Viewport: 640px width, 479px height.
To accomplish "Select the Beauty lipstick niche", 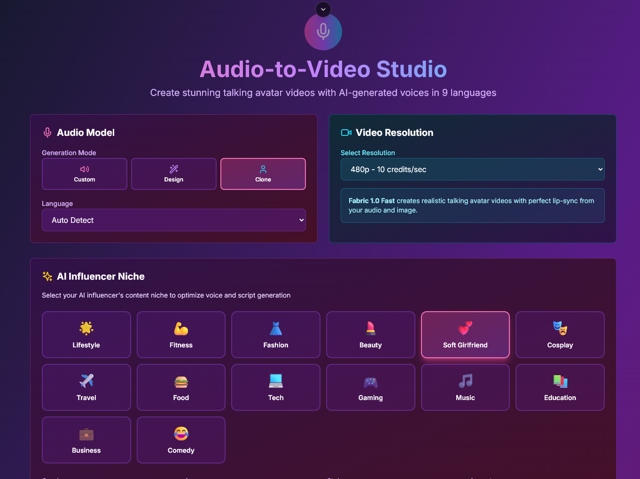I will click(371, 335).
